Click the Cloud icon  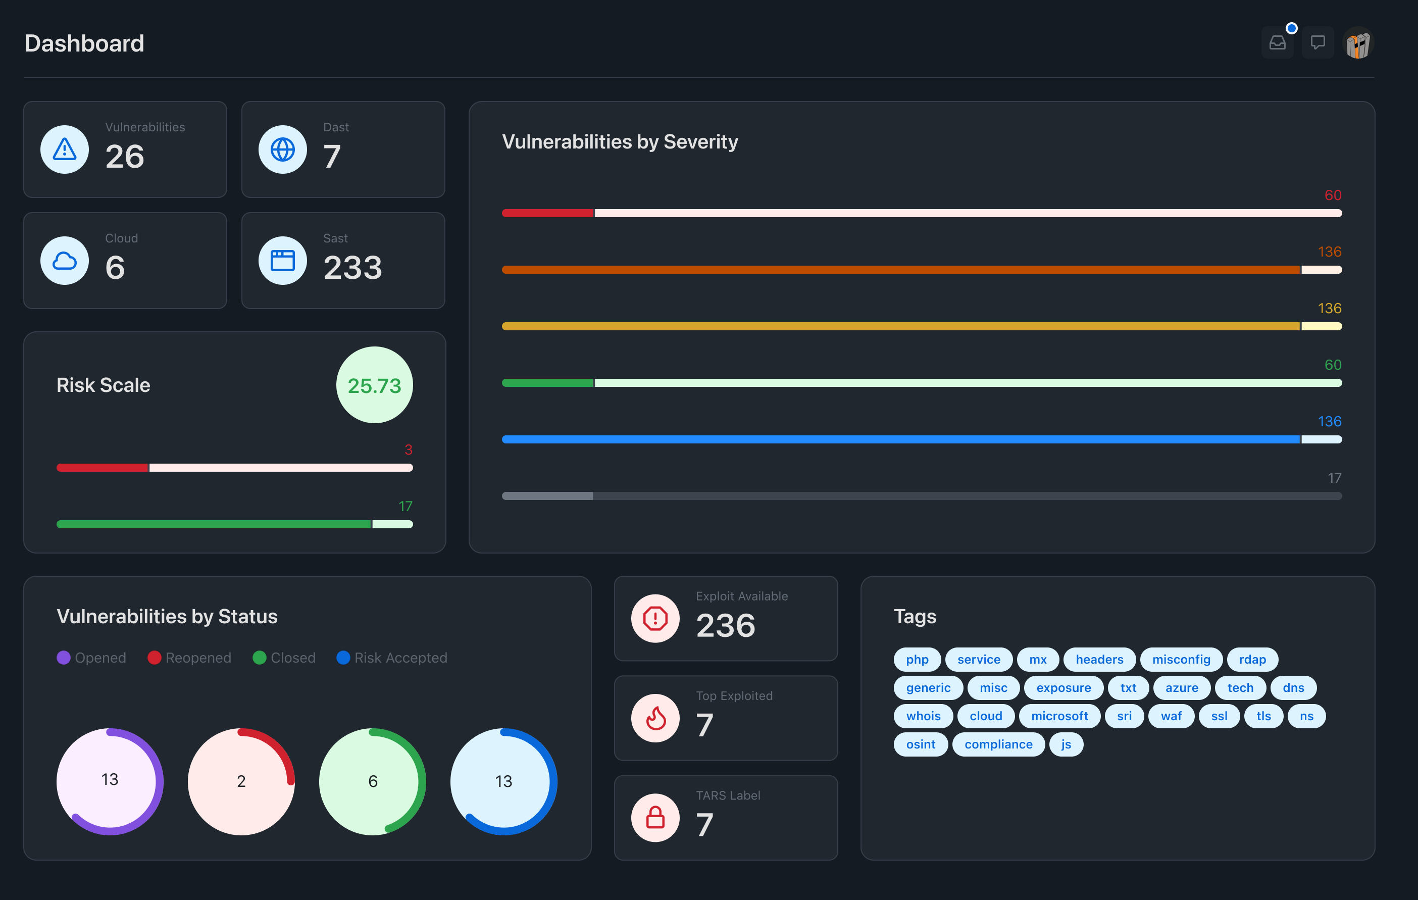tap(65, 261)
